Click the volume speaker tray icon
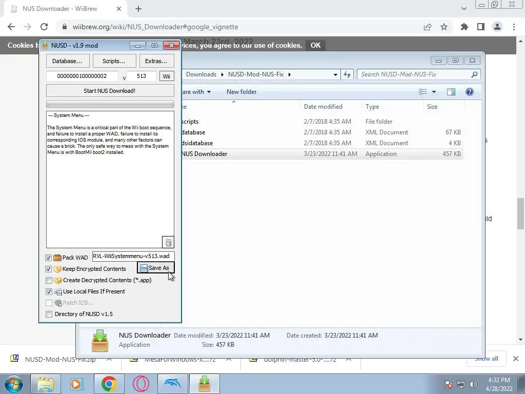Image resolution: width=525 pixels, height=394 pixels. [473, 384]
